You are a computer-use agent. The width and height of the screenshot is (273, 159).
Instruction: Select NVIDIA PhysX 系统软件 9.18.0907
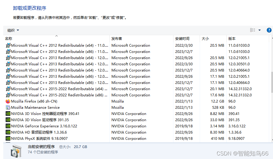(x=39, y=139)
